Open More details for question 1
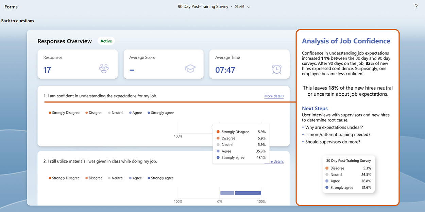Image resolution: width=425 pixels, height=212 pixels. click(274, 96)
